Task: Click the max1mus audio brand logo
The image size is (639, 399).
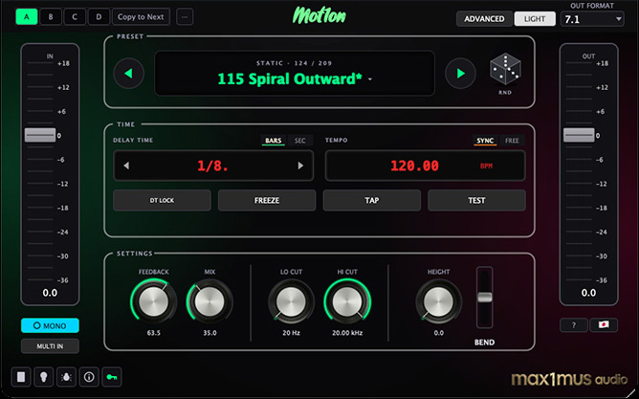Action: point(570,379)
